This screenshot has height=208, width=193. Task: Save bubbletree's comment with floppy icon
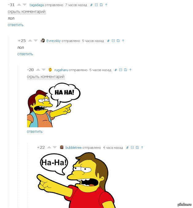click(137, 147)
